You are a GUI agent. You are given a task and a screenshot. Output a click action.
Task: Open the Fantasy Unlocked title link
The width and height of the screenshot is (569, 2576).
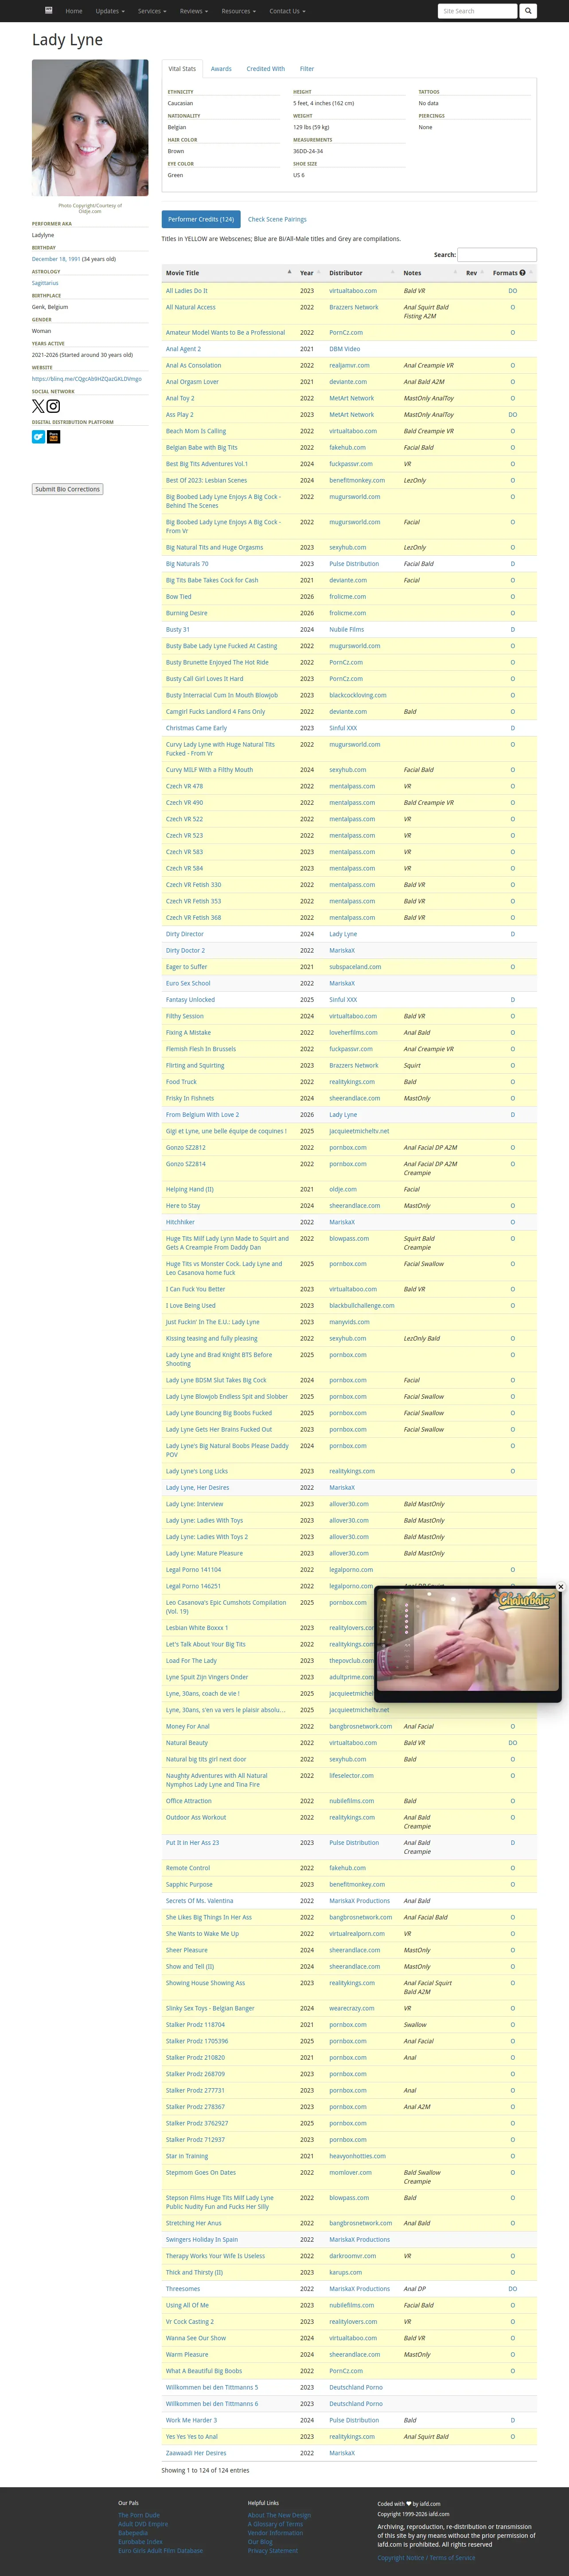[x=191, y=1000]
